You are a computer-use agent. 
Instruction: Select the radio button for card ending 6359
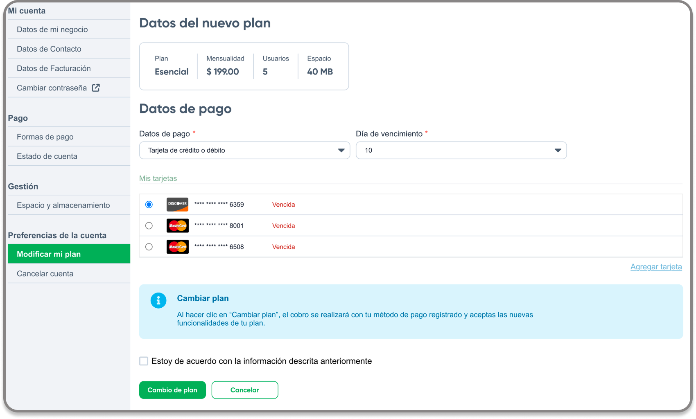pos(149,204)
